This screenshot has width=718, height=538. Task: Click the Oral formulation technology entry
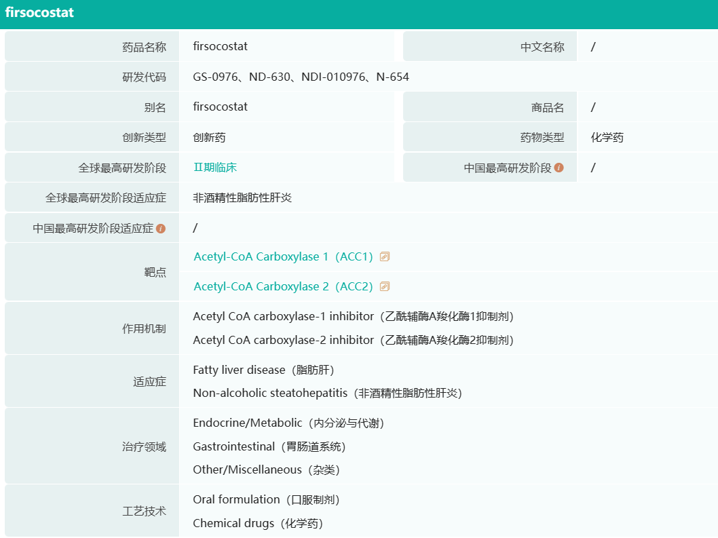(x=266, y=499)
